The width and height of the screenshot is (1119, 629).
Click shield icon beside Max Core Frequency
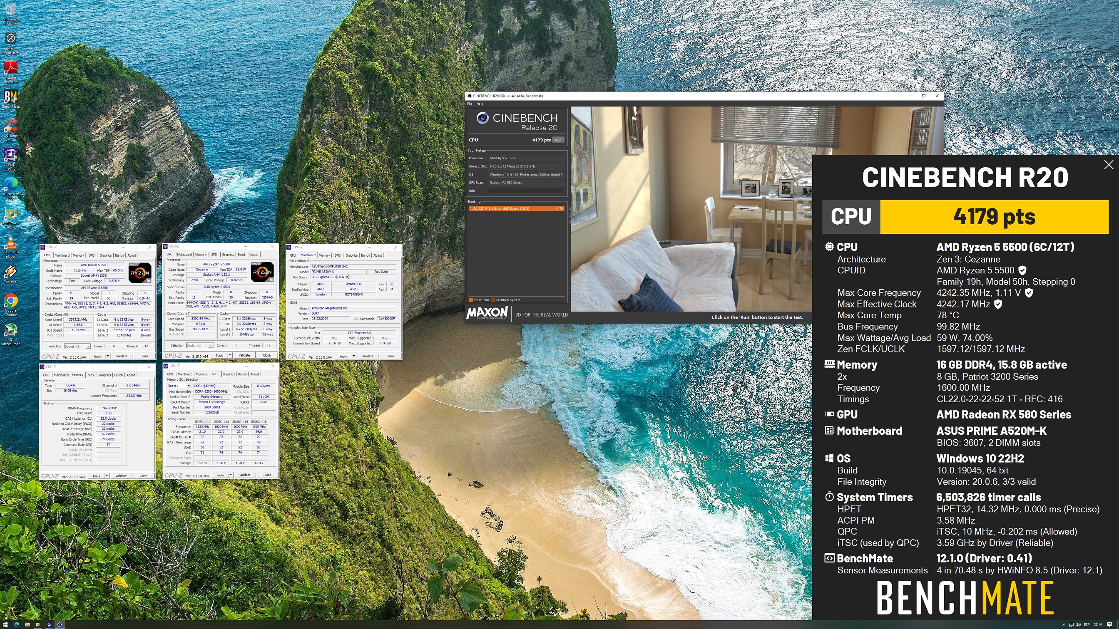point(1029,292)
